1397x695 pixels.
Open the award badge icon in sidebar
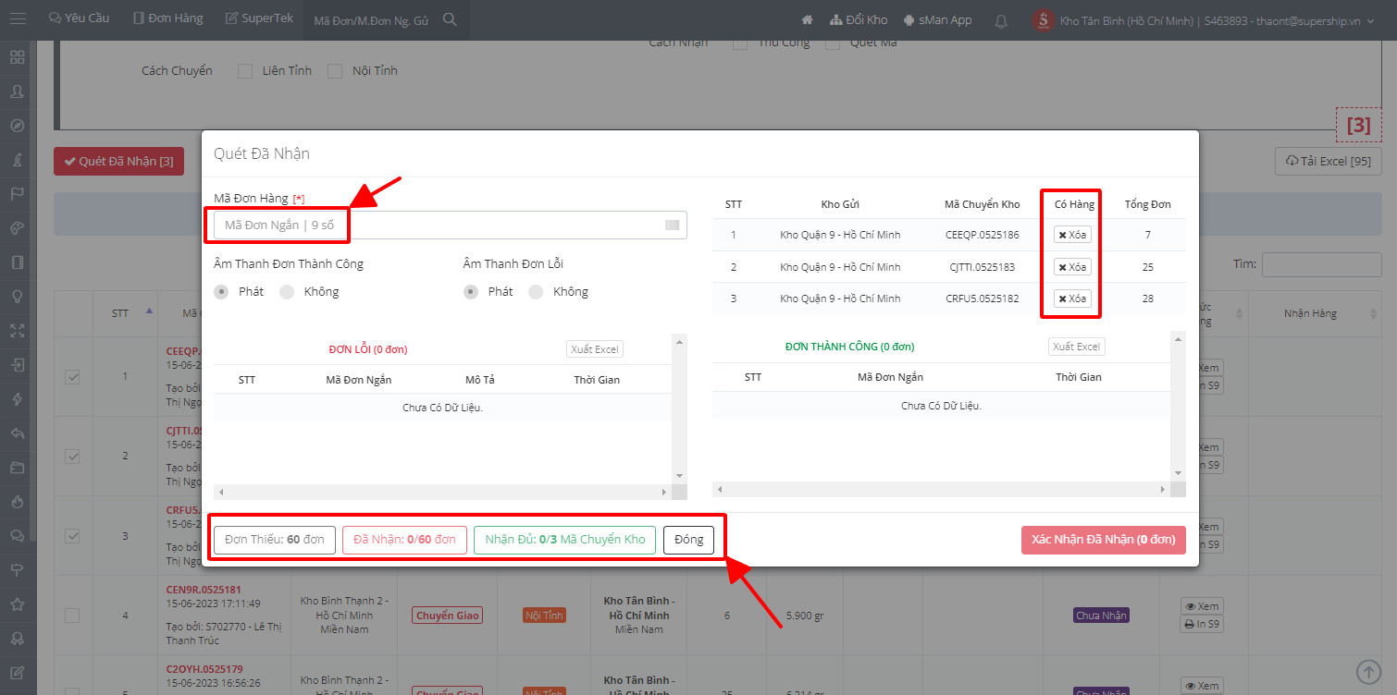coord(17,639)
